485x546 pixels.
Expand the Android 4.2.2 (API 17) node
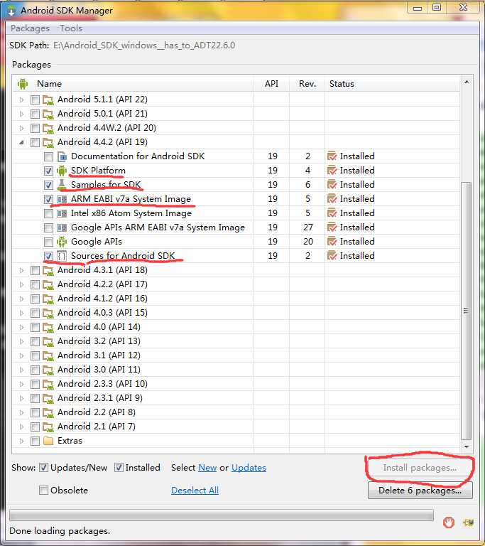[21, 285]
